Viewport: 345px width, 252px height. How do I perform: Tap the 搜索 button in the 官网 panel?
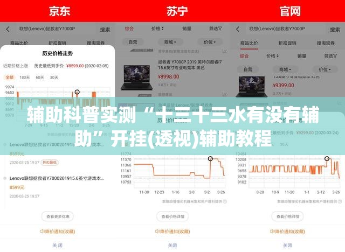click(335, 30)
